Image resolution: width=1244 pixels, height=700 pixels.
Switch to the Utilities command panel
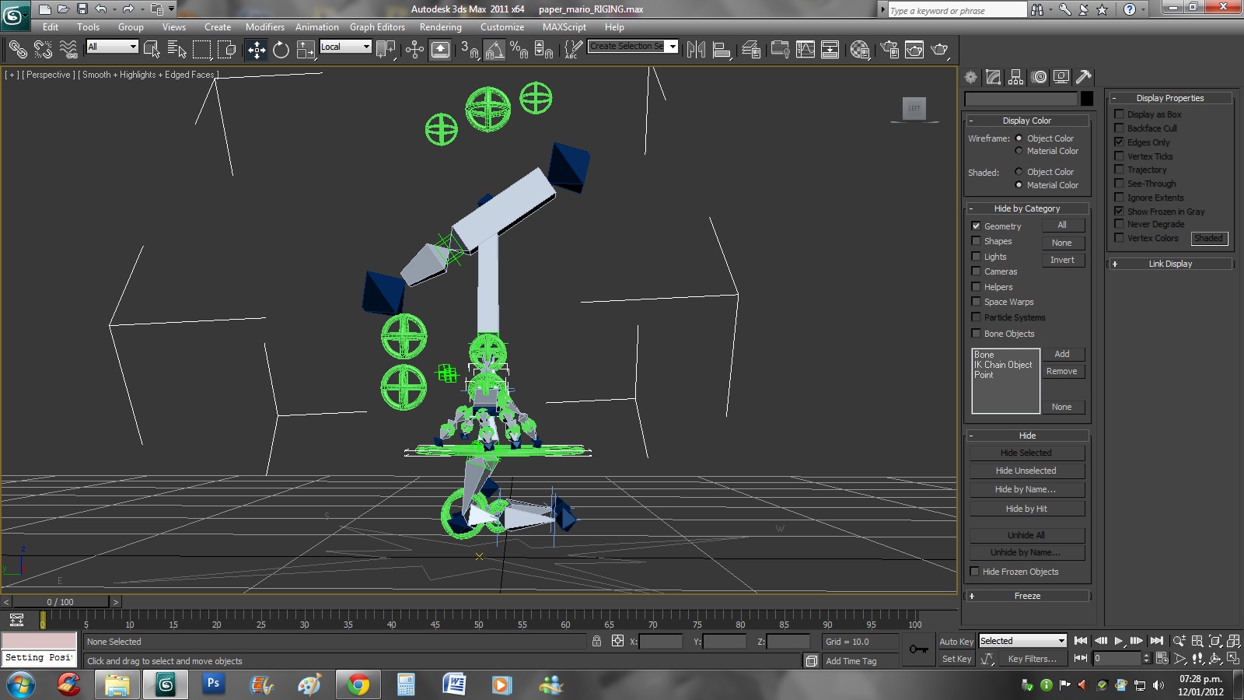tap(1084, 77)
